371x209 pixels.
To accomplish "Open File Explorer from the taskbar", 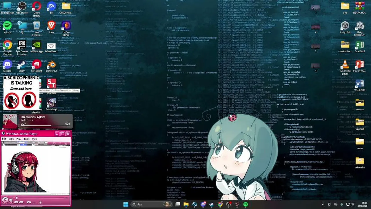I will [186, 204].
